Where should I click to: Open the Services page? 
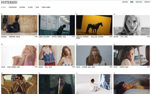139,2
